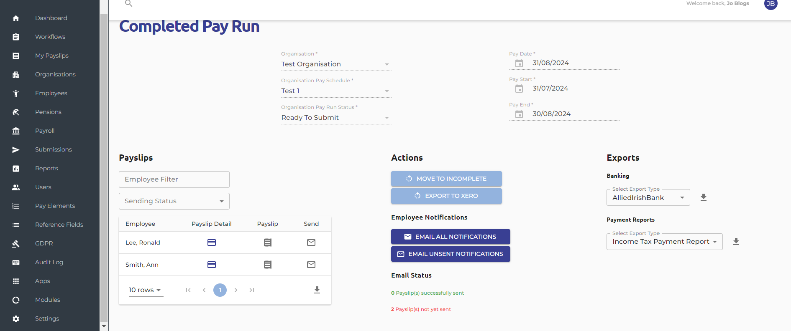View payslip document for Lee, Ronald
Viewport: 791px width, 331px height.
click(268, 243)
